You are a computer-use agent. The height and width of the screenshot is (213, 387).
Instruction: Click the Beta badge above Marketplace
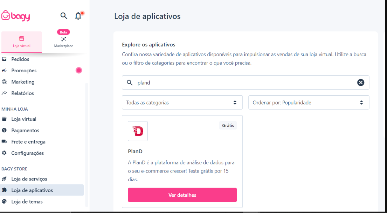(63, 32)
